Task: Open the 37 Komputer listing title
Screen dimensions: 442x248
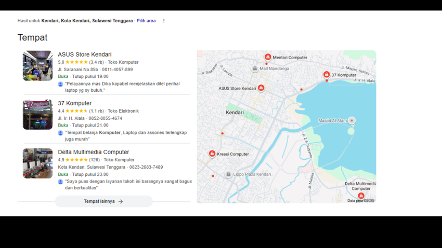Action: (x=75, y=103)
